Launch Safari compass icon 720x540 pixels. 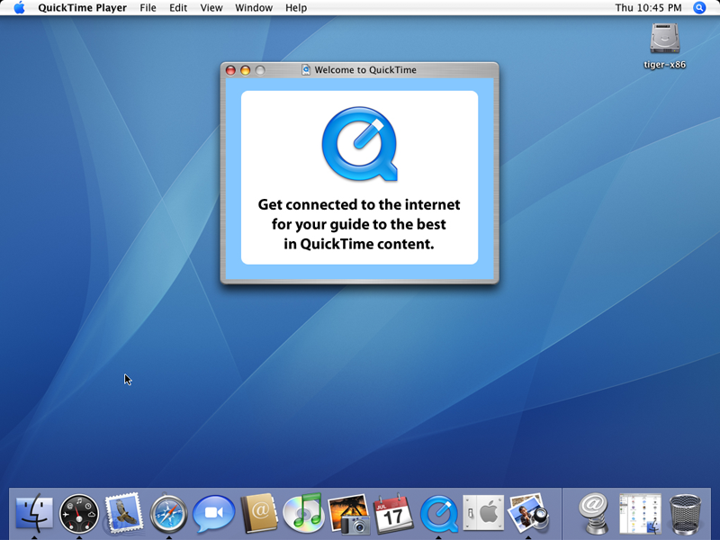[x=169, y=513]
